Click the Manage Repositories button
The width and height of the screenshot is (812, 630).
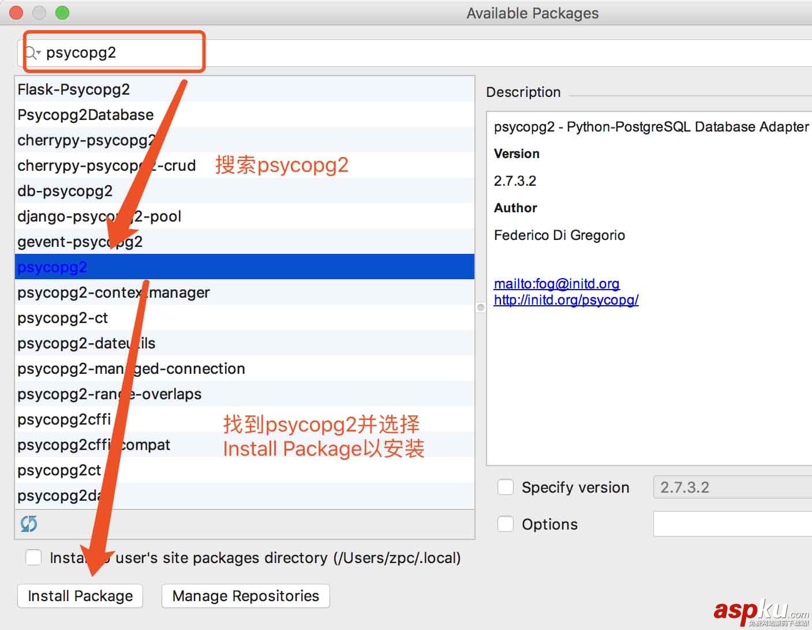245,596
